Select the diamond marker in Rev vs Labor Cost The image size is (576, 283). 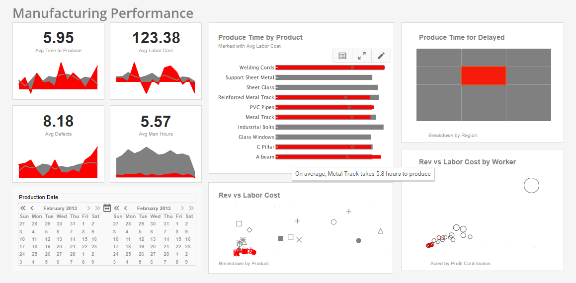click(249, 230)
